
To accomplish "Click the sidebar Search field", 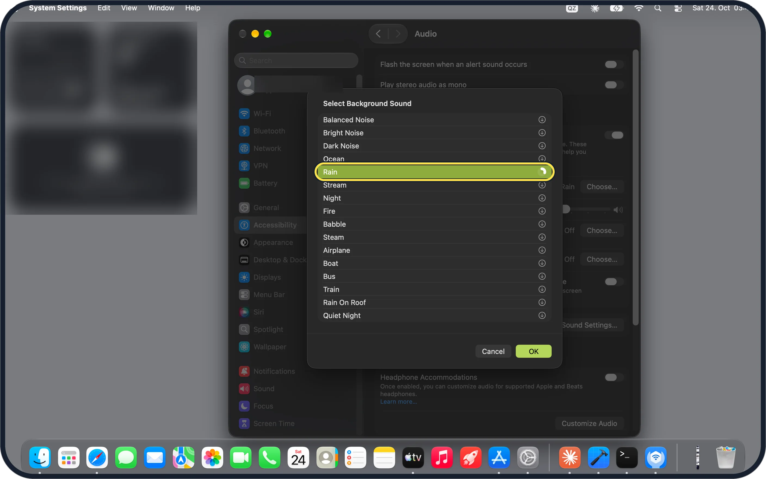I will tap(296, 61).
